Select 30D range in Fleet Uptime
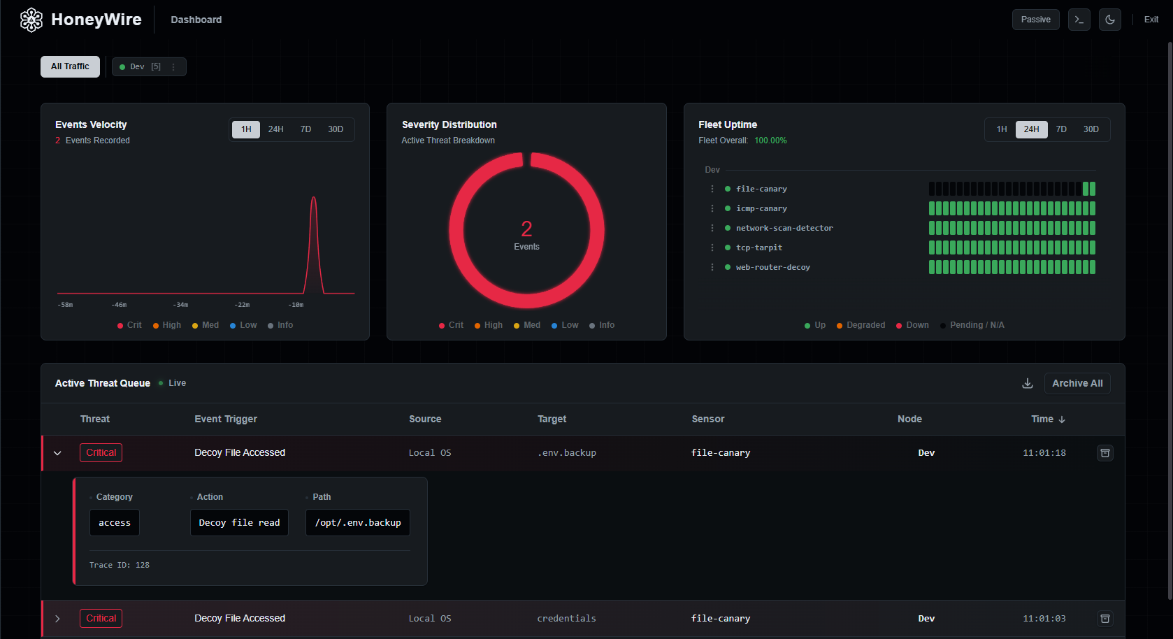Viewport: 1173px width, 639px height. [x=1091, y=129]
